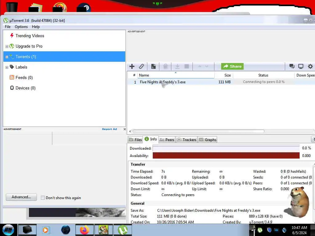This screenshot has width=315, height=236.
Task: Click the "111 MB" size cell
Action: pos(224,82)
